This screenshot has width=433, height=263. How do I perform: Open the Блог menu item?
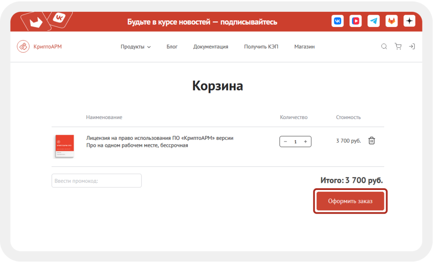[x=172, y=46]
